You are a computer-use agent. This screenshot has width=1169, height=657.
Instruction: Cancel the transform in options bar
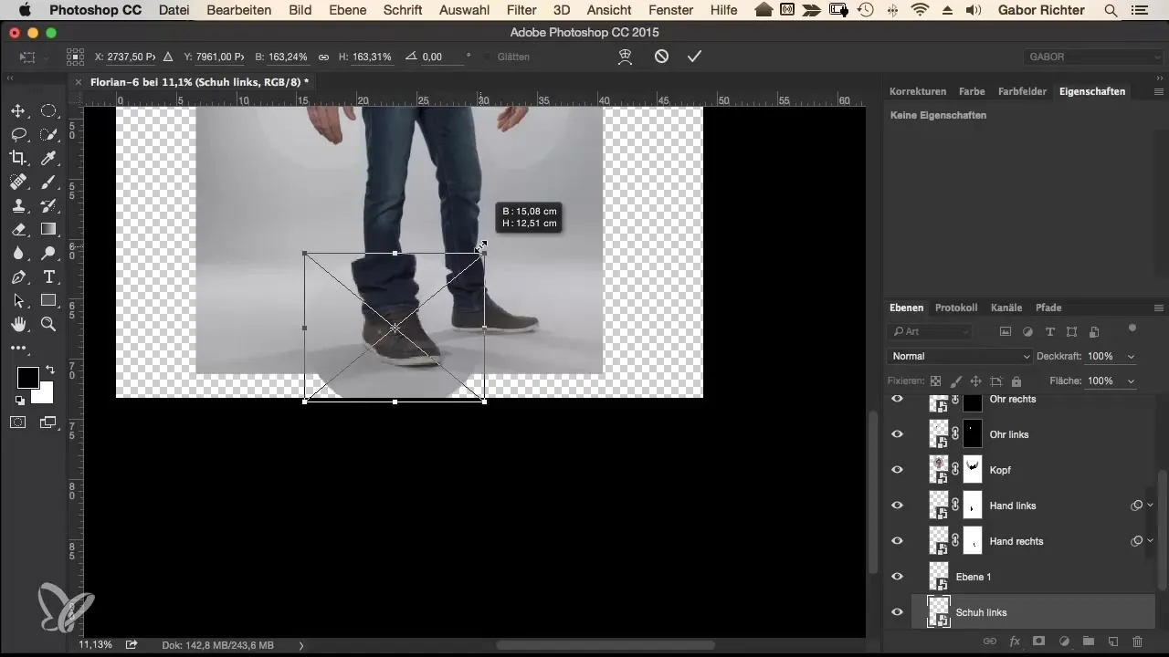(x=661, y=57)
